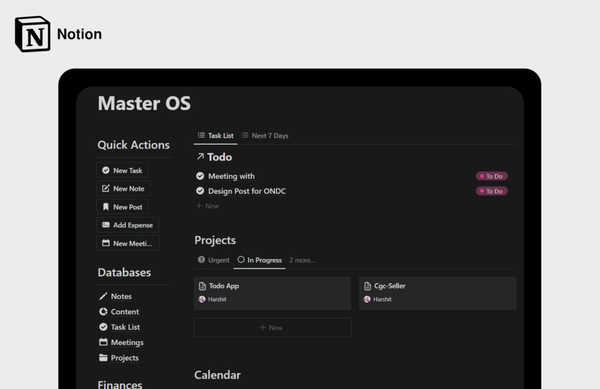Image resolution: width=600 pixels, height=389 pixels.
Task: Select the Task List checkmark icon
Action: pos(103,326)
